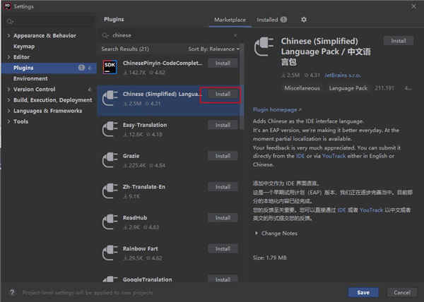Click the Grazie plugin icon
This screenshot has height=302, width=424.
point(110,160)
